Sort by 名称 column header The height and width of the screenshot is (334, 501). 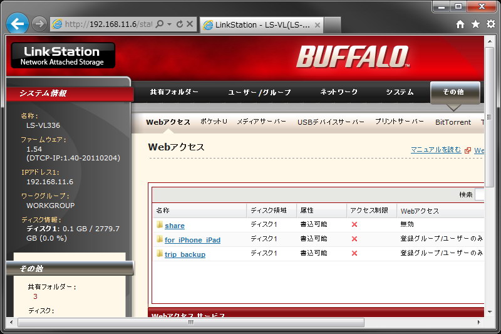pyautogui.click(x=199, y=211)
